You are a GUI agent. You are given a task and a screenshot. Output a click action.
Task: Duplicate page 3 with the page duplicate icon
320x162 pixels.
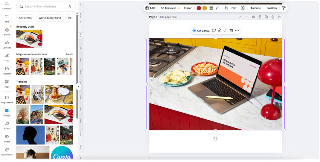tap(266, 17)
